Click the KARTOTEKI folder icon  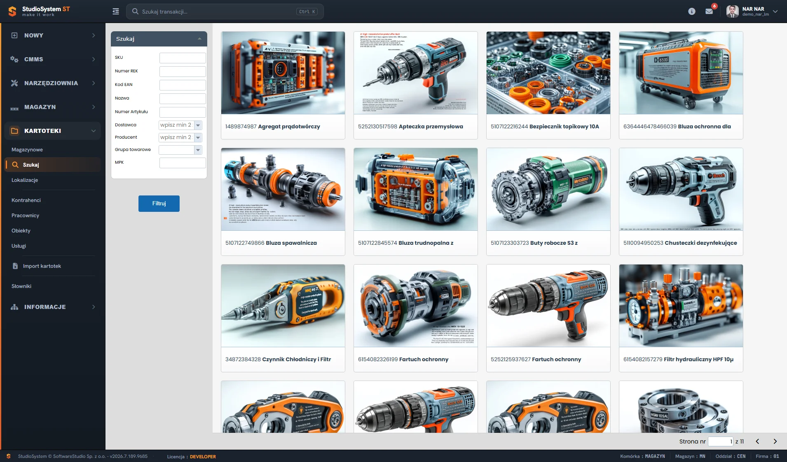(14, 131)
